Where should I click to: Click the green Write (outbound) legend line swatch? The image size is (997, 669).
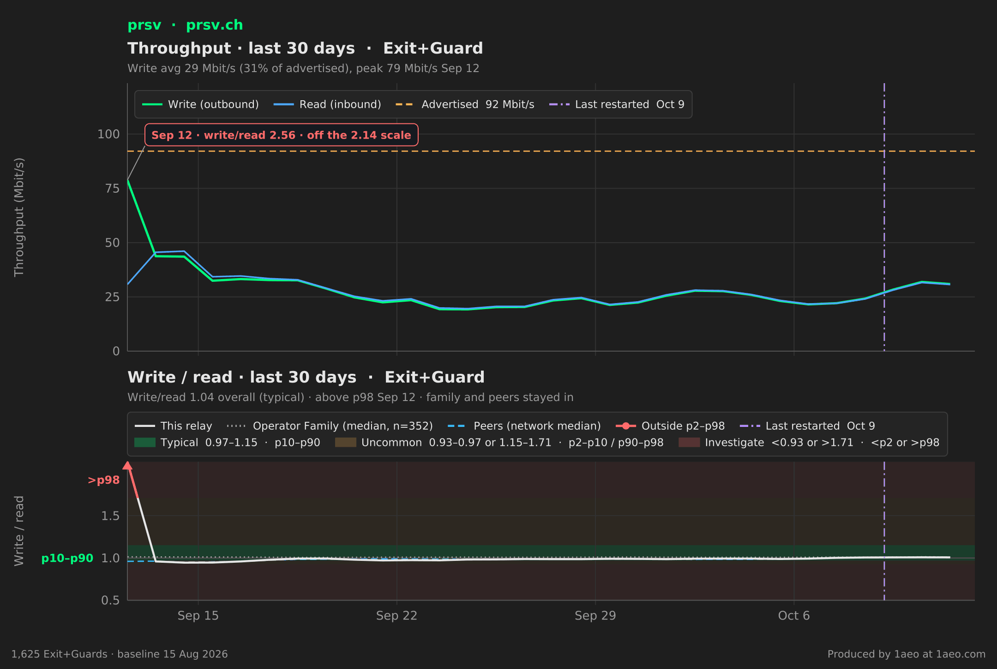pyautogui.click(x=152, y=104)
